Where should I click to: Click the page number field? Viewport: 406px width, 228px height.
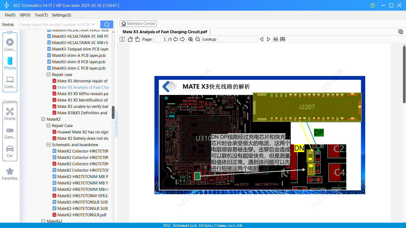point(160,39)
